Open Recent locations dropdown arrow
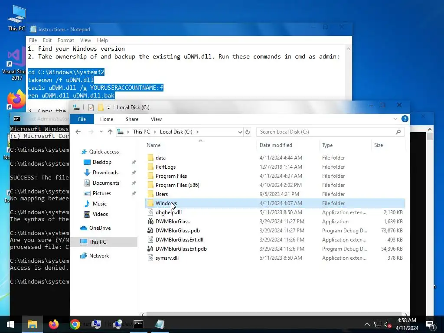The image size is (444, 333). (101, 132)
